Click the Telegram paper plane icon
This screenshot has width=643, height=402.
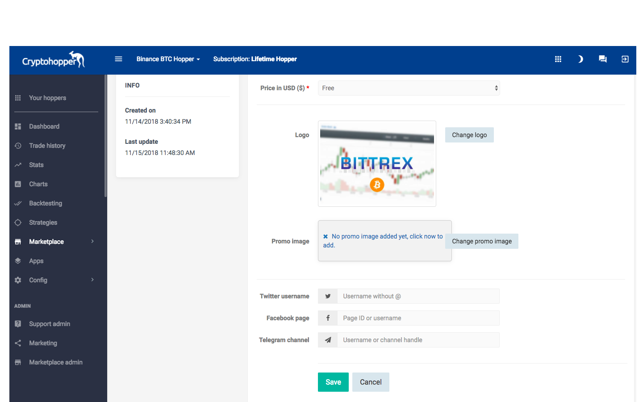click(328, 340)
